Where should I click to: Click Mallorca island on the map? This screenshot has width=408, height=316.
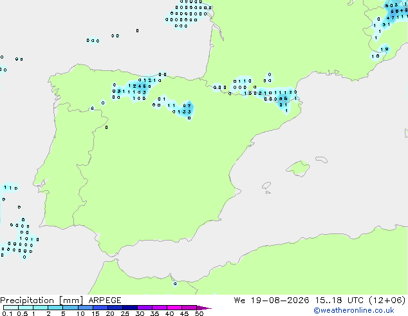(x=299, y=168)
